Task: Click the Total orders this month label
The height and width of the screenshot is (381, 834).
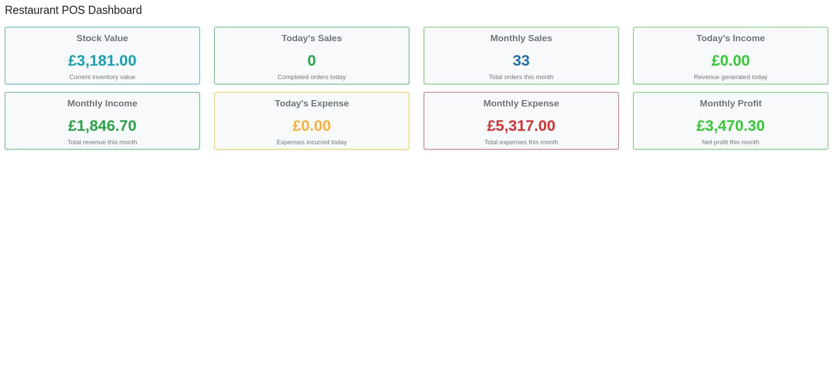Action: click(x=521, y=77)
